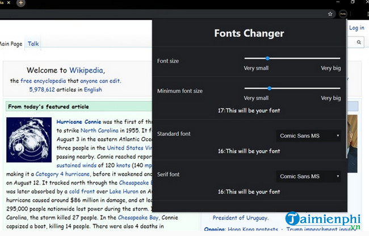Screen dimensions: 369x236
Task: Switch to the Main Page tab
Action: point(11,44)
